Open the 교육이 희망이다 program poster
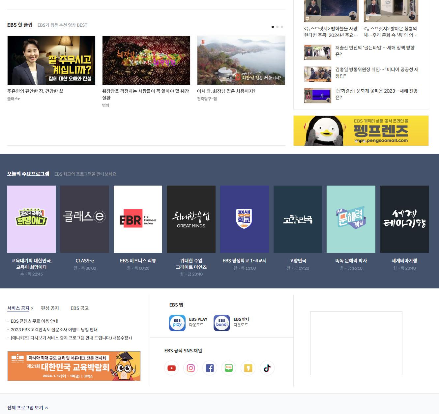Viewport: 439px width, 414px height. (x=31, y=219)
